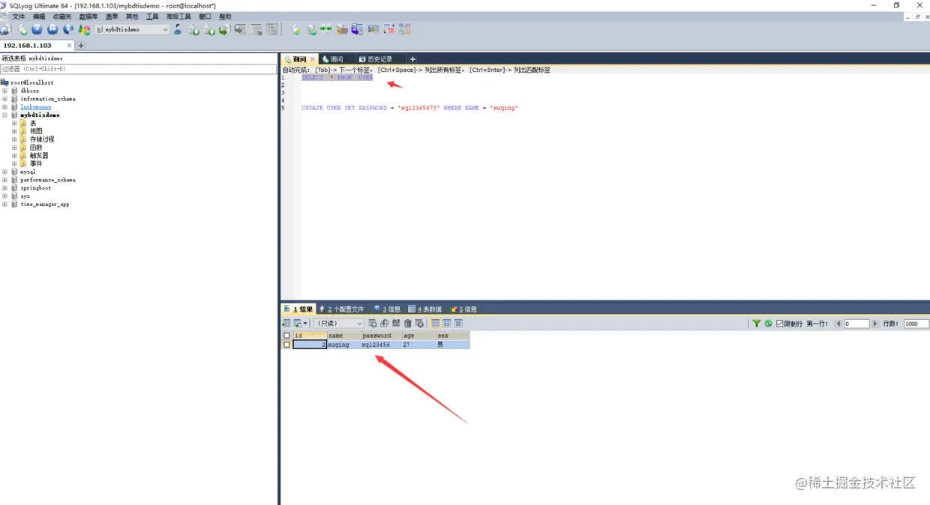Viewport: 930px width, 505px height.
Task: Expand the springboot database node
Action: 4,188
